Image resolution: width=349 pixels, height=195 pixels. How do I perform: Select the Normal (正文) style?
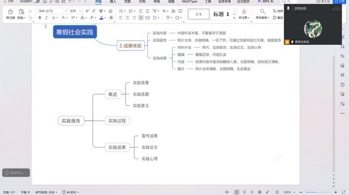pyautogui.click(x=198, y=14)
